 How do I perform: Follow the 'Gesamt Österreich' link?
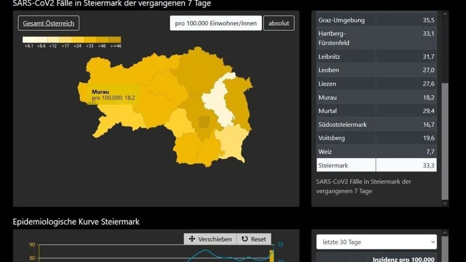(x=49, y=23)
